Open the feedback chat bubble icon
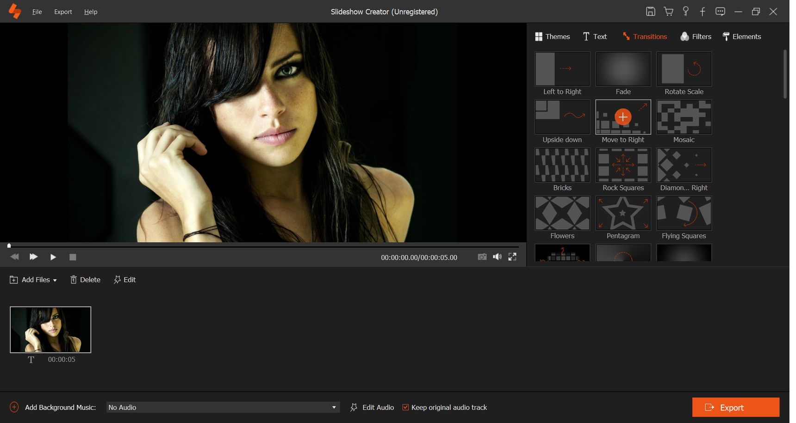The image size is (796, 423). 720,12
